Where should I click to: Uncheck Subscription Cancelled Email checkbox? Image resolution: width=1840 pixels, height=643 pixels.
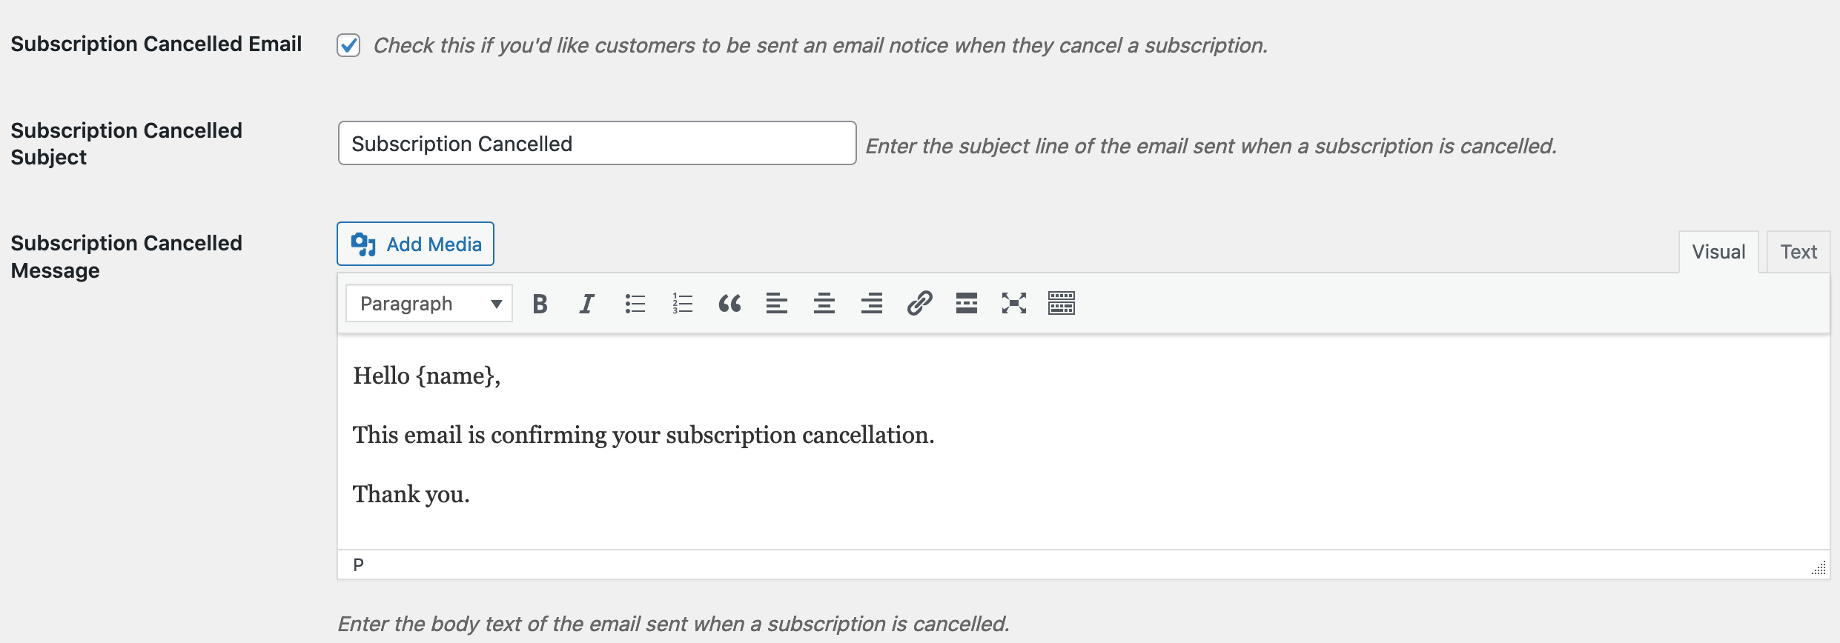tap(348, 45)
